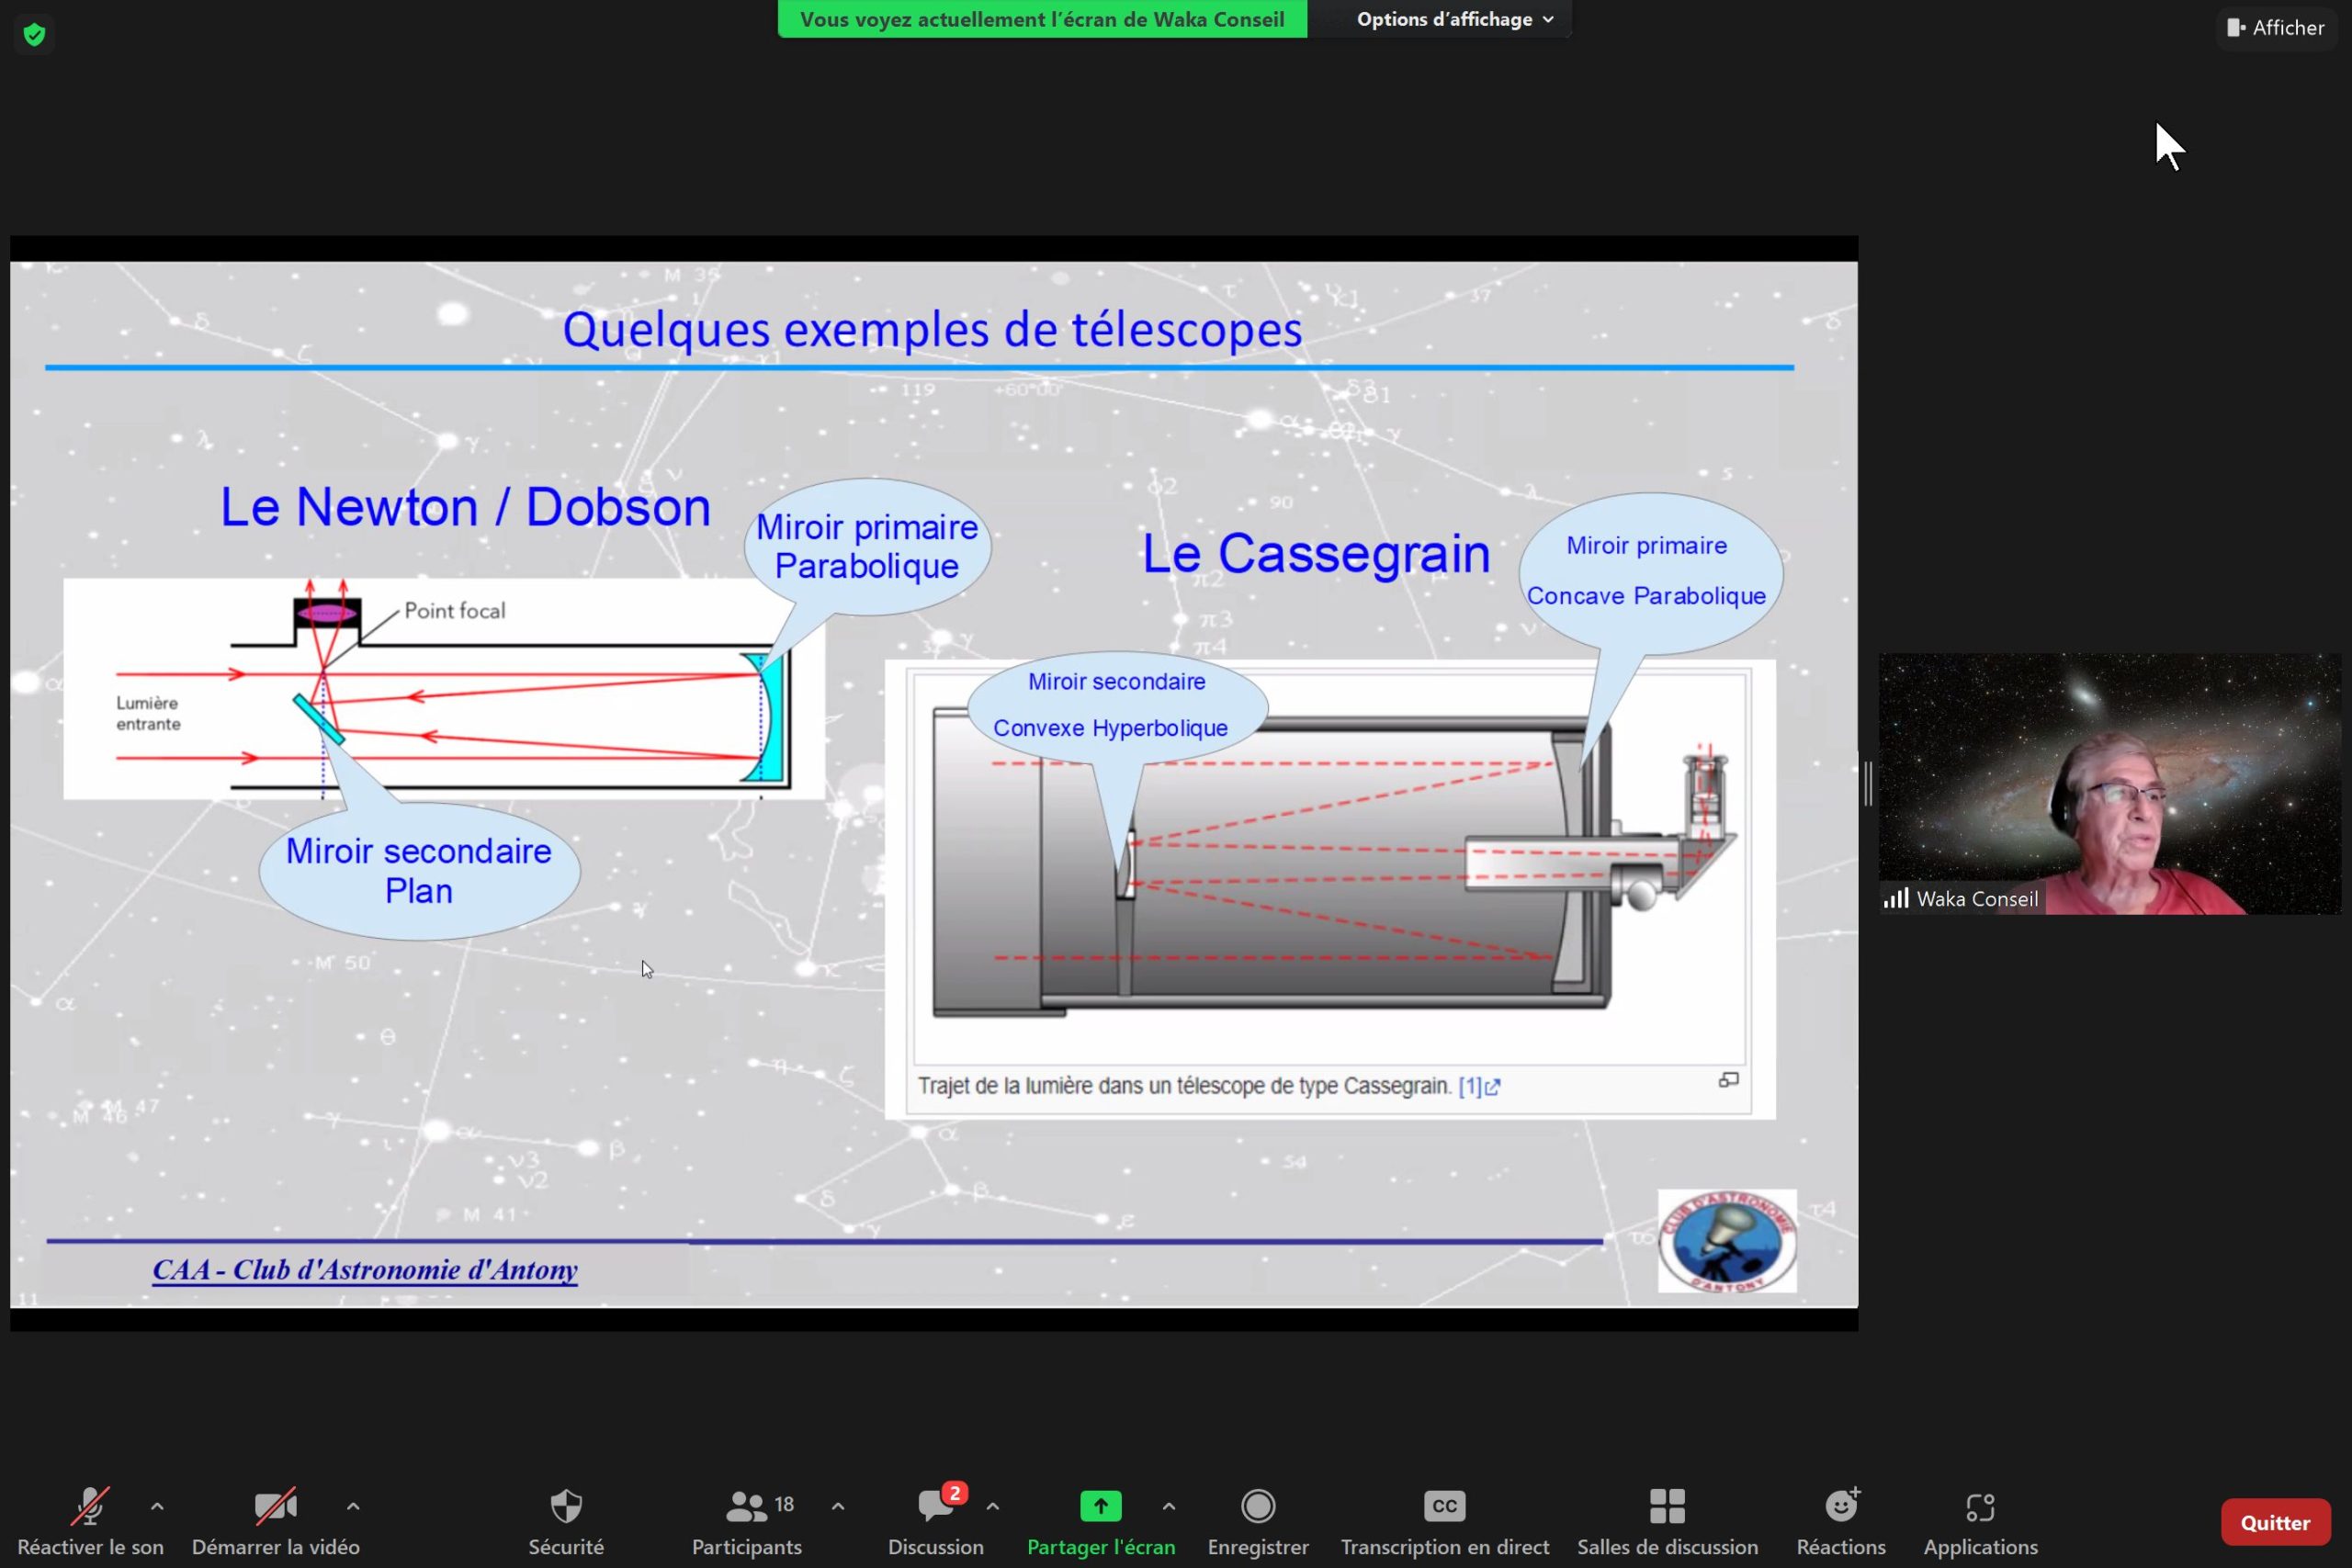Click the Club d'Astronomie logo image
The width and height of the screenshot is (2352, 1568).
(1727, 1241)
